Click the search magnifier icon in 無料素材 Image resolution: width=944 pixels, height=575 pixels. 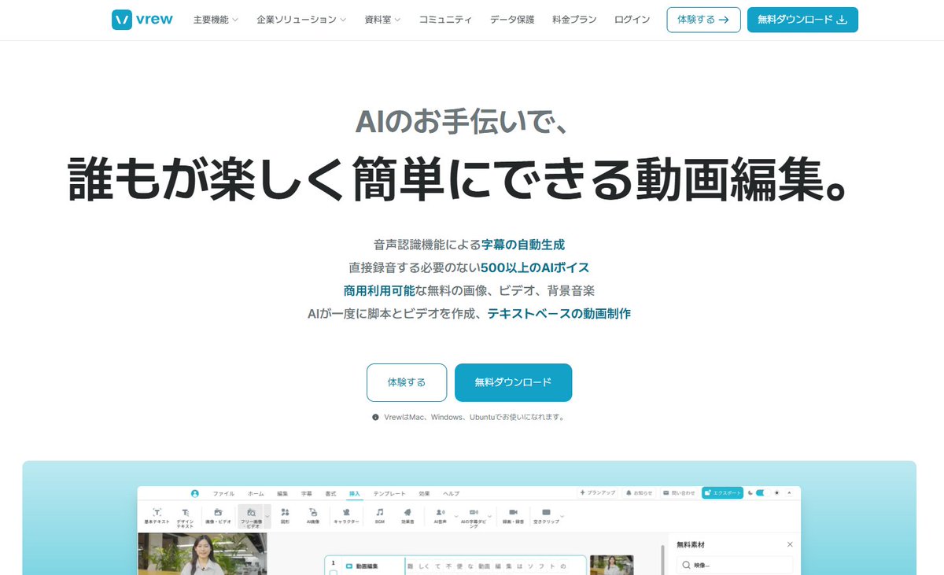(x=686, y=565)
